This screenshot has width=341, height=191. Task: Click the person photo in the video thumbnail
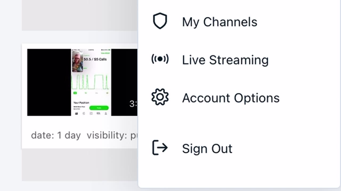78,62
